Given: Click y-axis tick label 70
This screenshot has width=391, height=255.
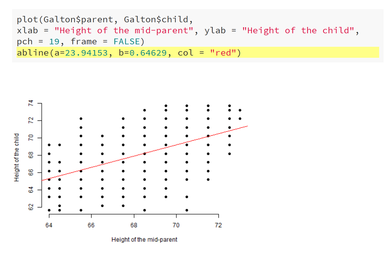Looking at the screenshot, I should [x=31, y=138].
